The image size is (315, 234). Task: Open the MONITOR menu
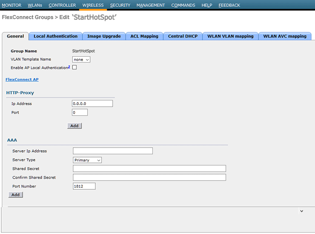tap(11, 5)
